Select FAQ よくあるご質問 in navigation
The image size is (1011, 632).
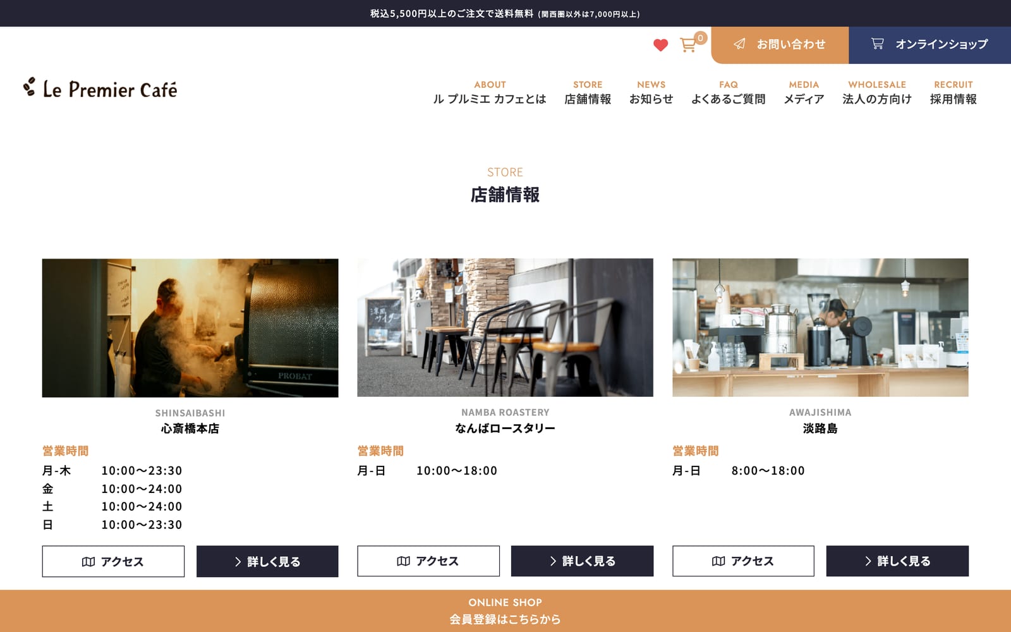pos(728,92)
